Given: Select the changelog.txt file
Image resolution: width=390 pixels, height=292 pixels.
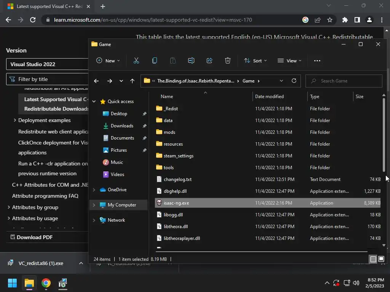Looking at the screenshot, I should point(177,179).
